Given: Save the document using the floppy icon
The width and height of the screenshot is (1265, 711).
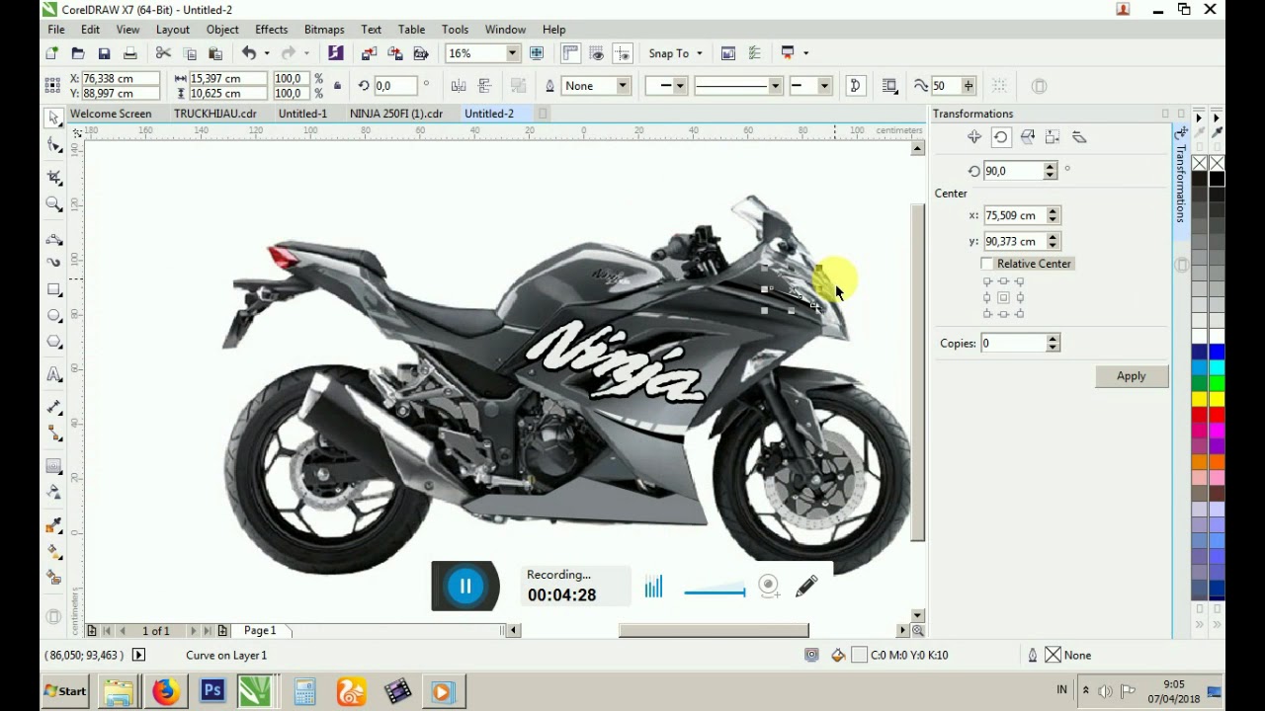Looking at the screenshot, I should point(104,53).
